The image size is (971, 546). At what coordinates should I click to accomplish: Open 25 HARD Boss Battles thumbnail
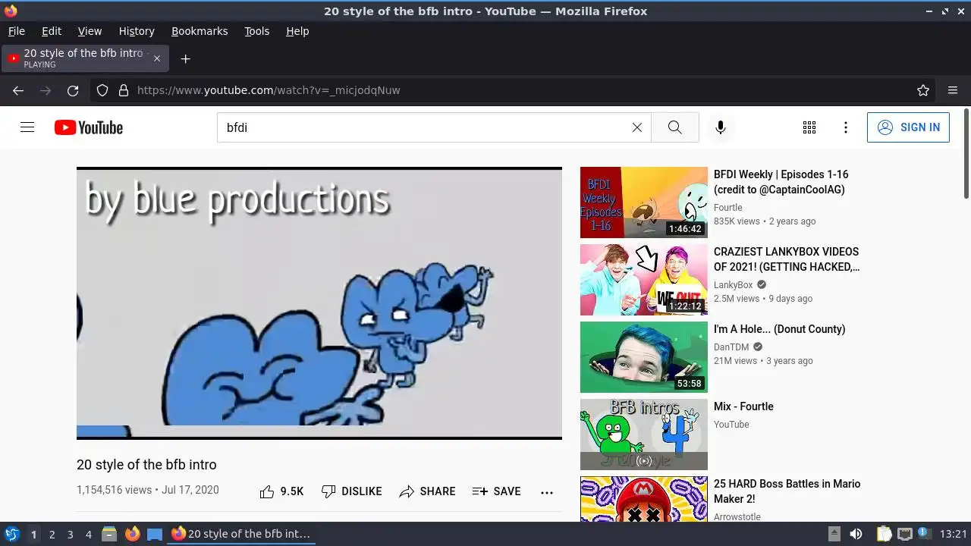[644, 499]
